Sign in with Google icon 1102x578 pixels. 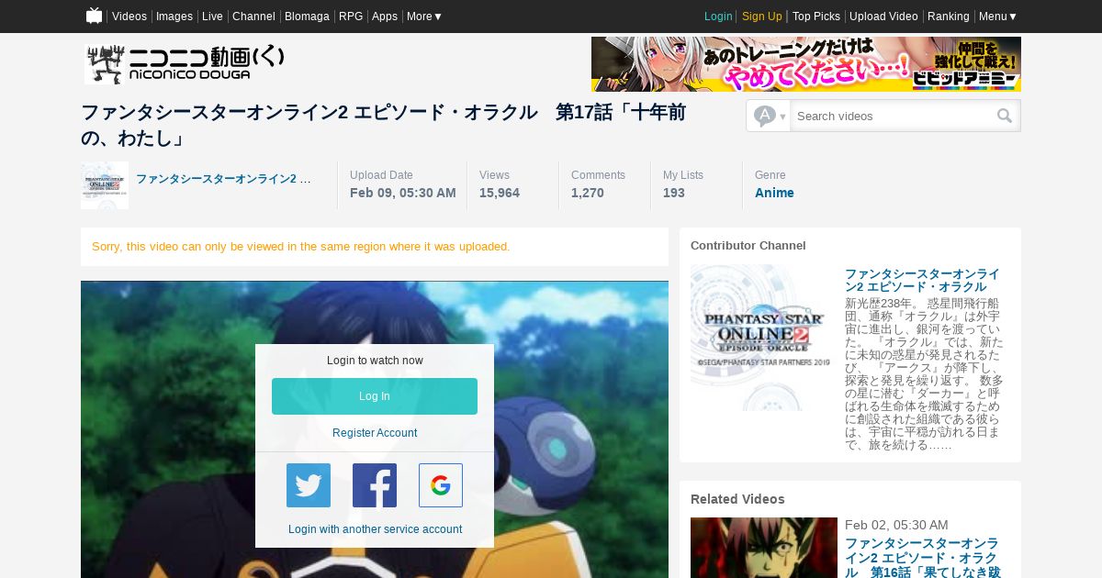(441, 485)
